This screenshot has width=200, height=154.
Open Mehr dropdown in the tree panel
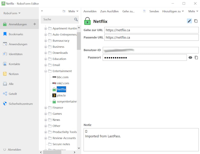73,11
